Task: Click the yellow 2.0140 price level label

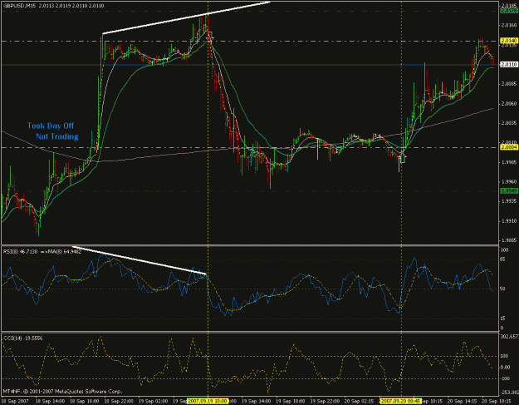Action: (x=509, y=41)
